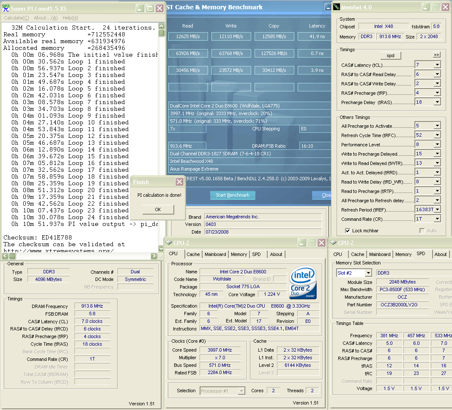The image size is (452, 410).
Task: Open RAS# to CAS# Read Delay dropdown
Action: 437,74
